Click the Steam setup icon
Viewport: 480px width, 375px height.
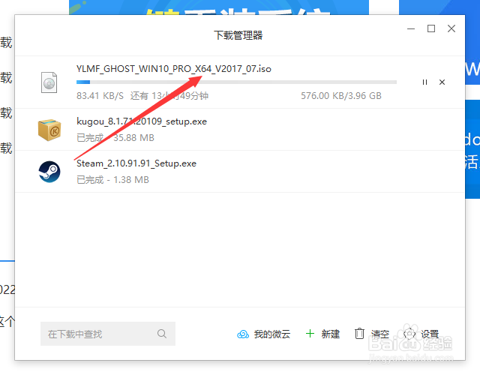tap(49, 172)
